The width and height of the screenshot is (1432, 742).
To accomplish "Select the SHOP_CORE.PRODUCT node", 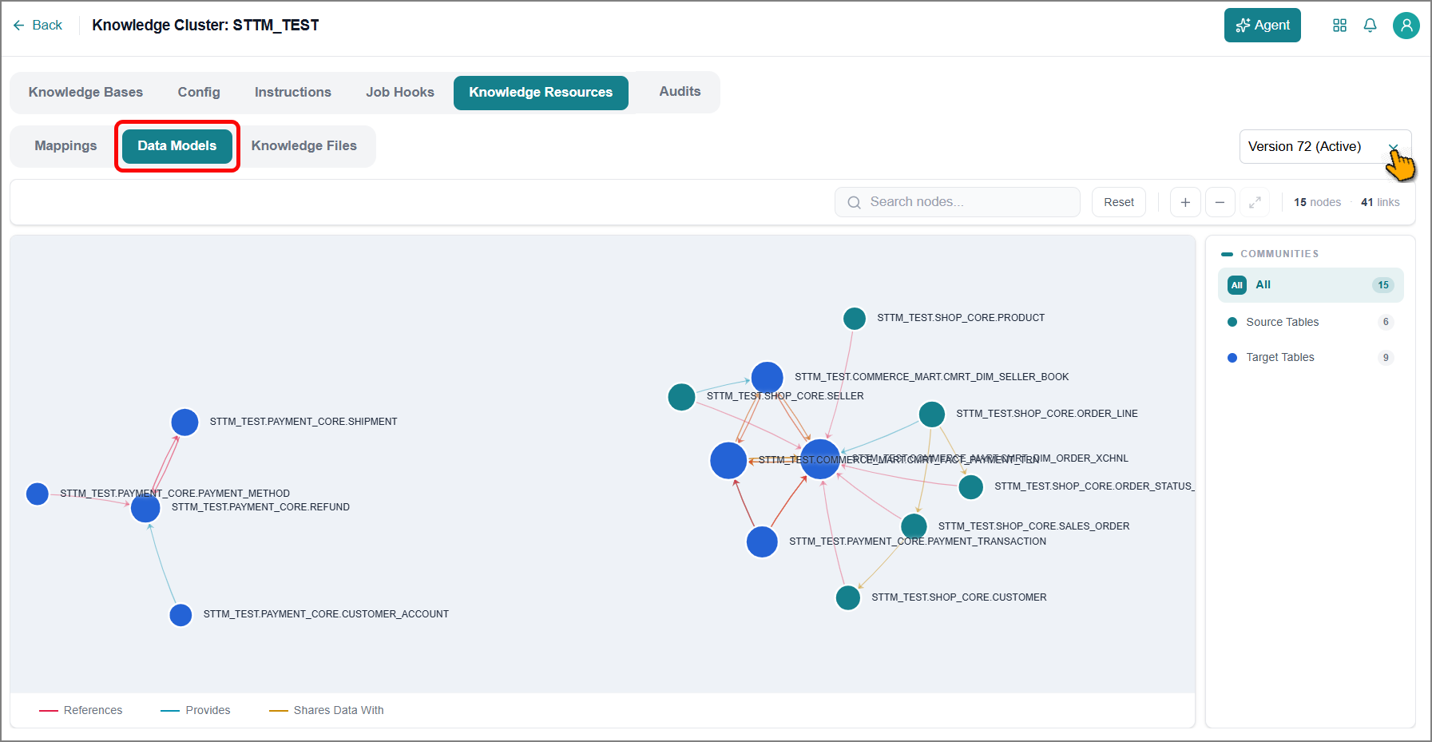I will point(855,319).
